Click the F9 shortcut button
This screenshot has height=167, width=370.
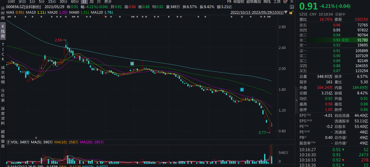[x=229, y=1]
